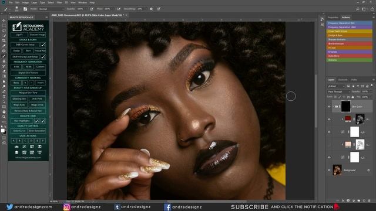
Task: Select the Pen tool
Action: (4, 91)
